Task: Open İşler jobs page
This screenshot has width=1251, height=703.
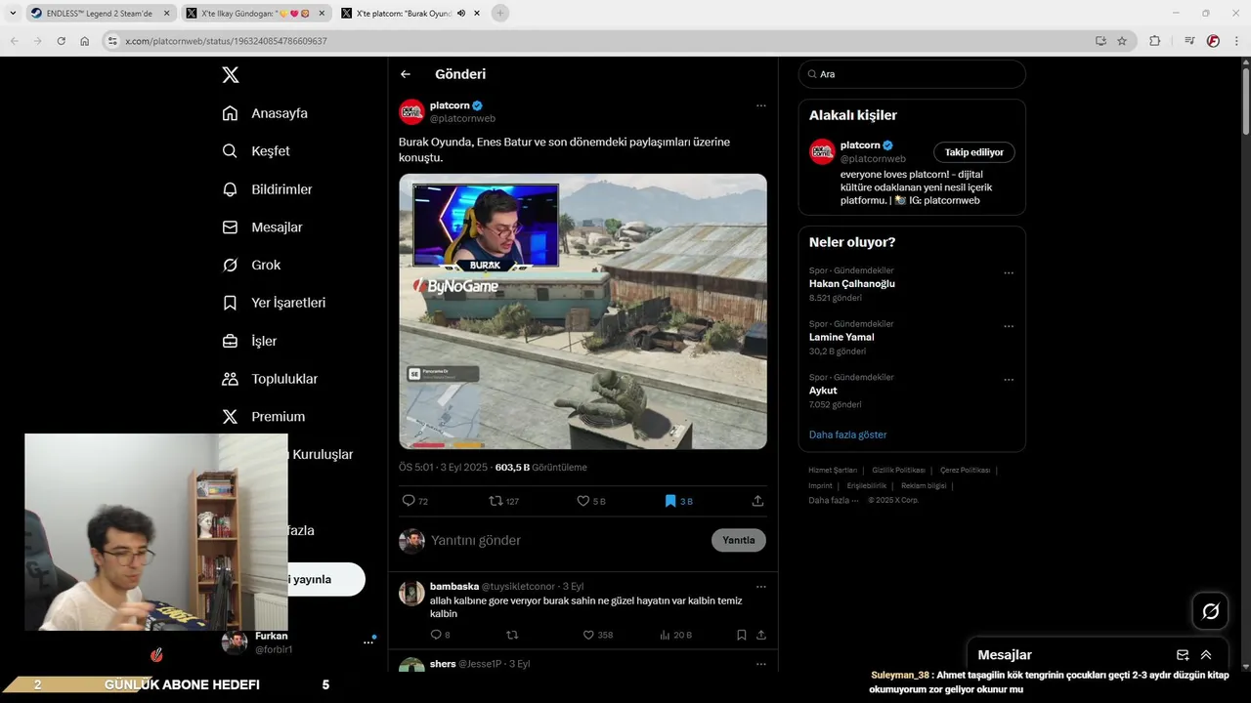Action: click(x=249, y=341)
